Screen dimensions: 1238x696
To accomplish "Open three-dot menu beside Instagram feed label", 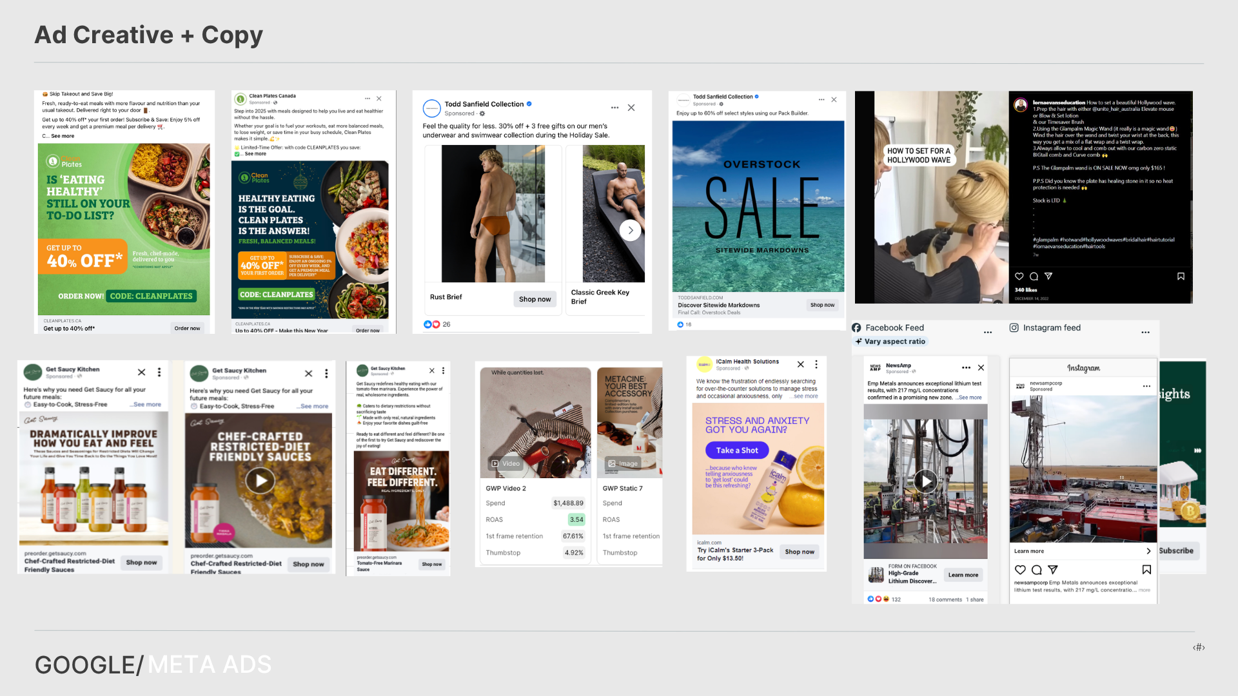I will click(x=1145, y=333).
